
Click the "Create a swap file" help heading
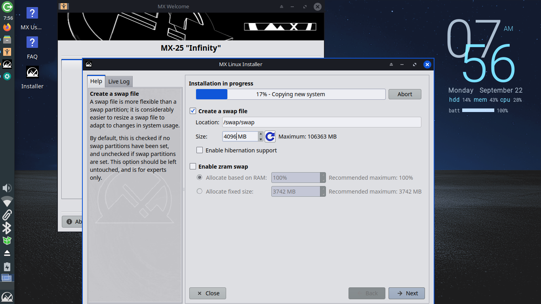click(114, 94)
